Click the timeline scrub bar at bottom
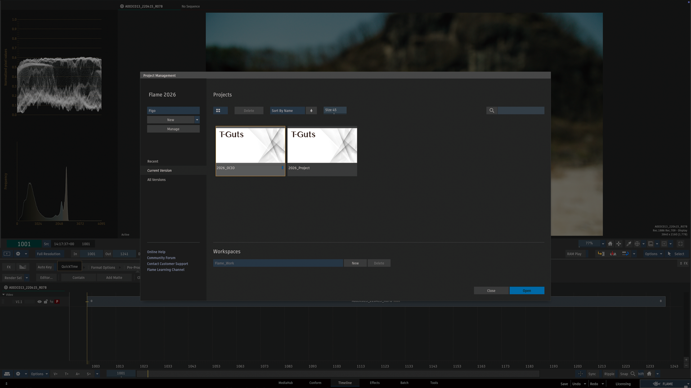The width and height of the screenshot is (691, 388). (x=338, y=374)
